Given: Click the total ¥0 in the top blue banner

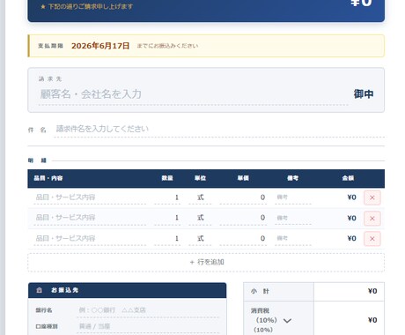Looking at the screenshot, I should (362, 3).
